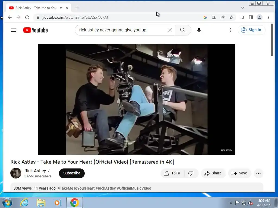Open YouTube settings three-dot menu
Image resolution: width=278 pixels, height=208 pixels.
pos(230,30)
